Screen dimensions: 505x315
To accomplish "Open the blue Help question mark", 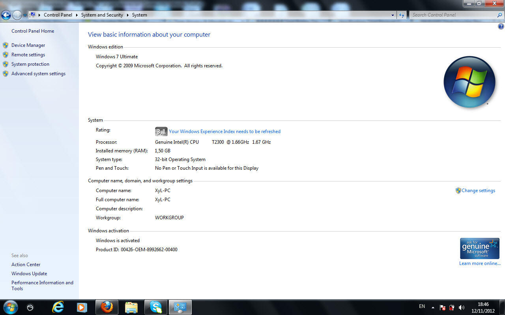I will pyautogui.click(x=501, y=26).
